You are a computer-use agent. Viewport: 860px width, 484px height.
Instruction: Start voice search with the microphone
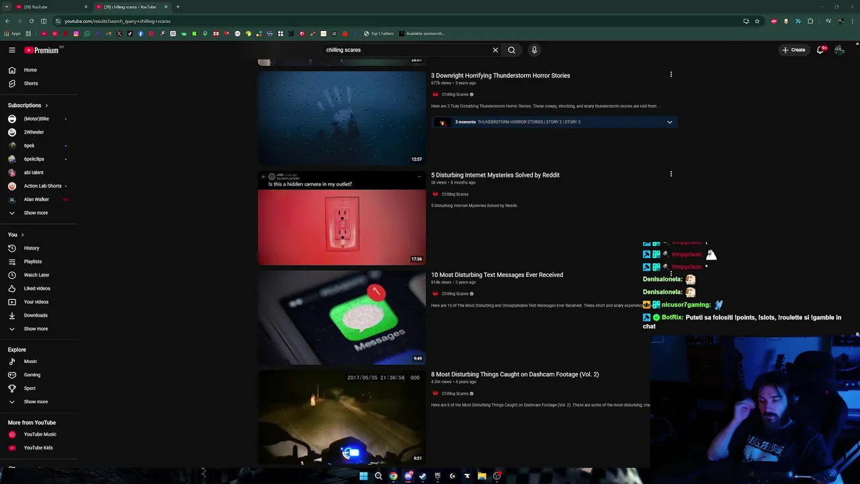(x=534, y=50)
